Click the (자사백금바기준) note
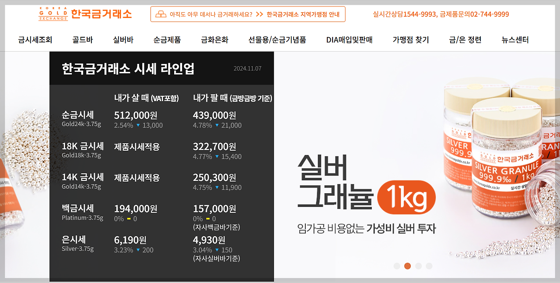 tap(217, 227)
